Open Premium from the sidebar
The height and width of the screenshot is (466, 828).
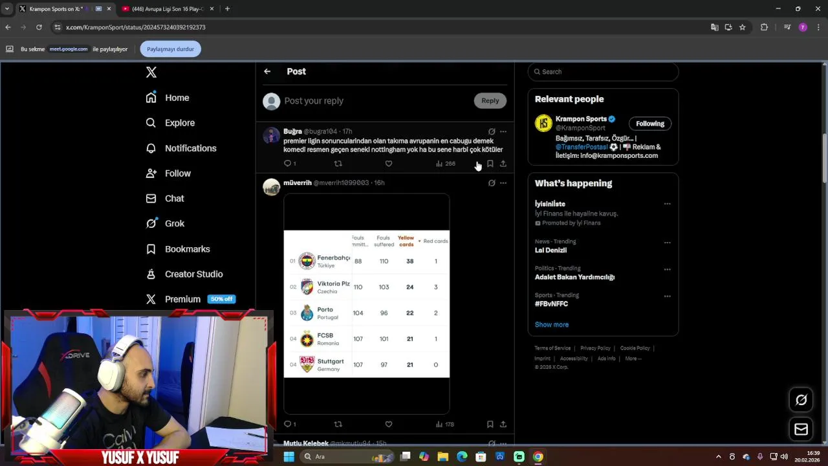pos(190,299)
